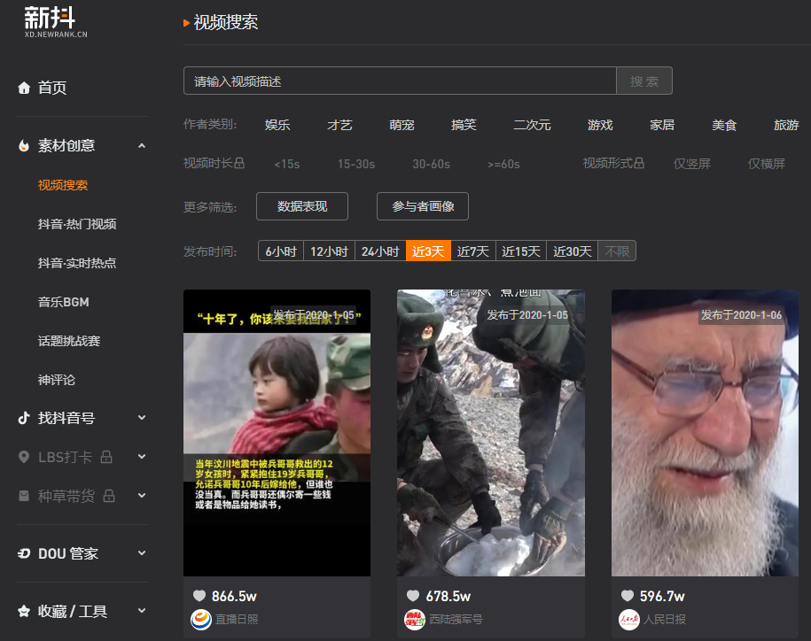Click the 搜索 search button
Image resolution: width=811 pixels, height=641 pixels.
pos(644,81)
